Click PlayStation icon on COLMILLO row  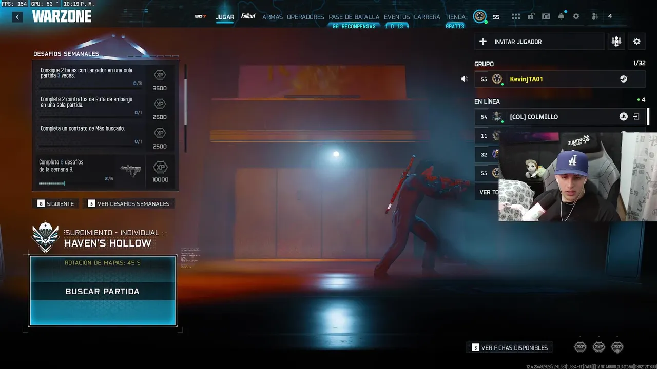click(x=624, y=117)
